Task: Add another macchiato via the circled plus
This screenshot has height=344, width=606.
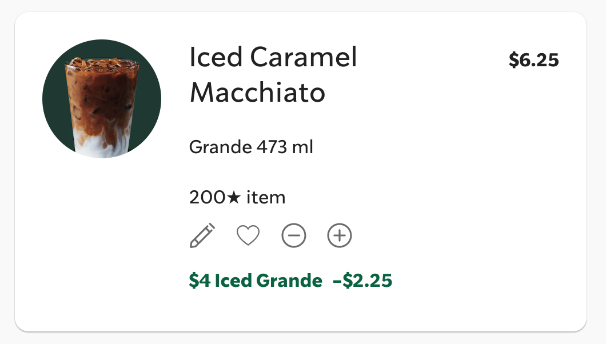Action: (340, 235)
